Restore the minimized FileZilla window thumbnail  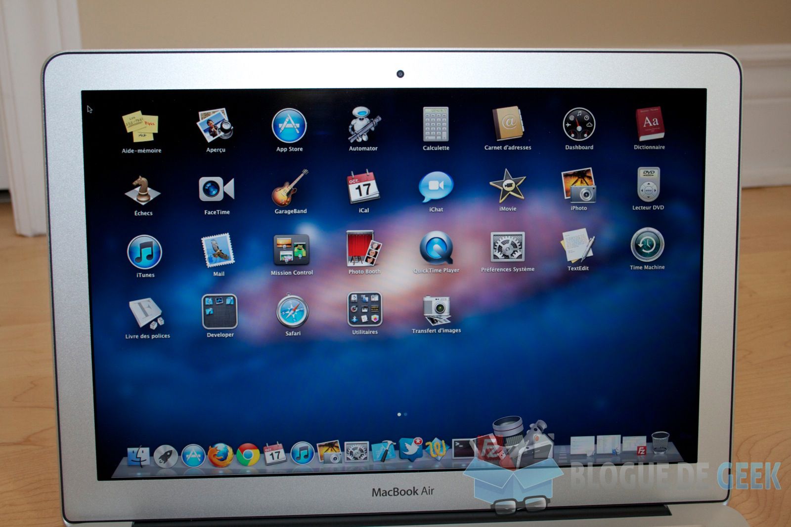(634, 445)
